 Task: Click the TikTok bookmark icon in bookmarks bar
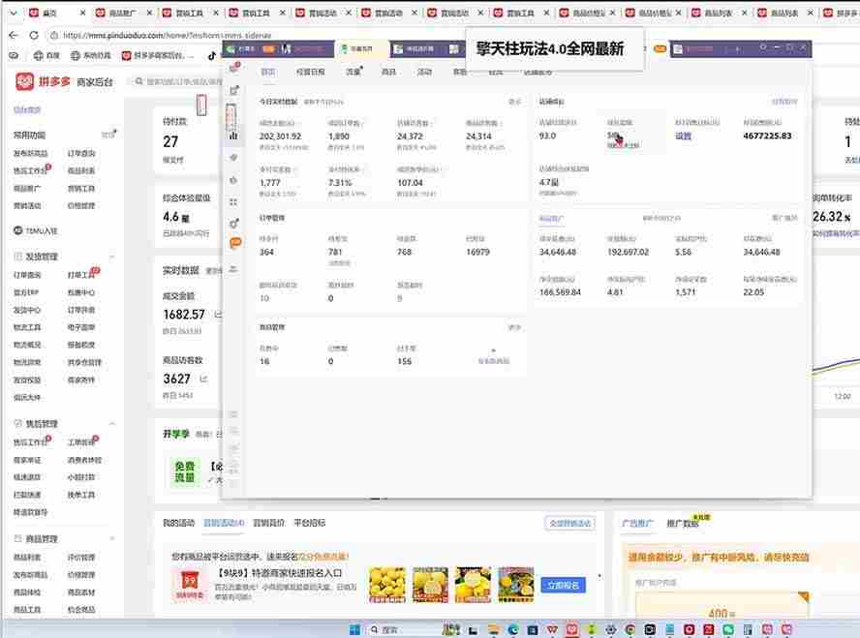point(212,55)
